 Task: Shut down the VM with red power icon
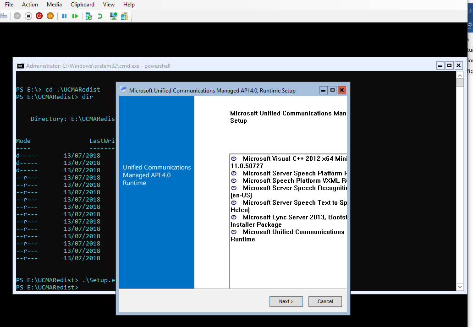39,16
